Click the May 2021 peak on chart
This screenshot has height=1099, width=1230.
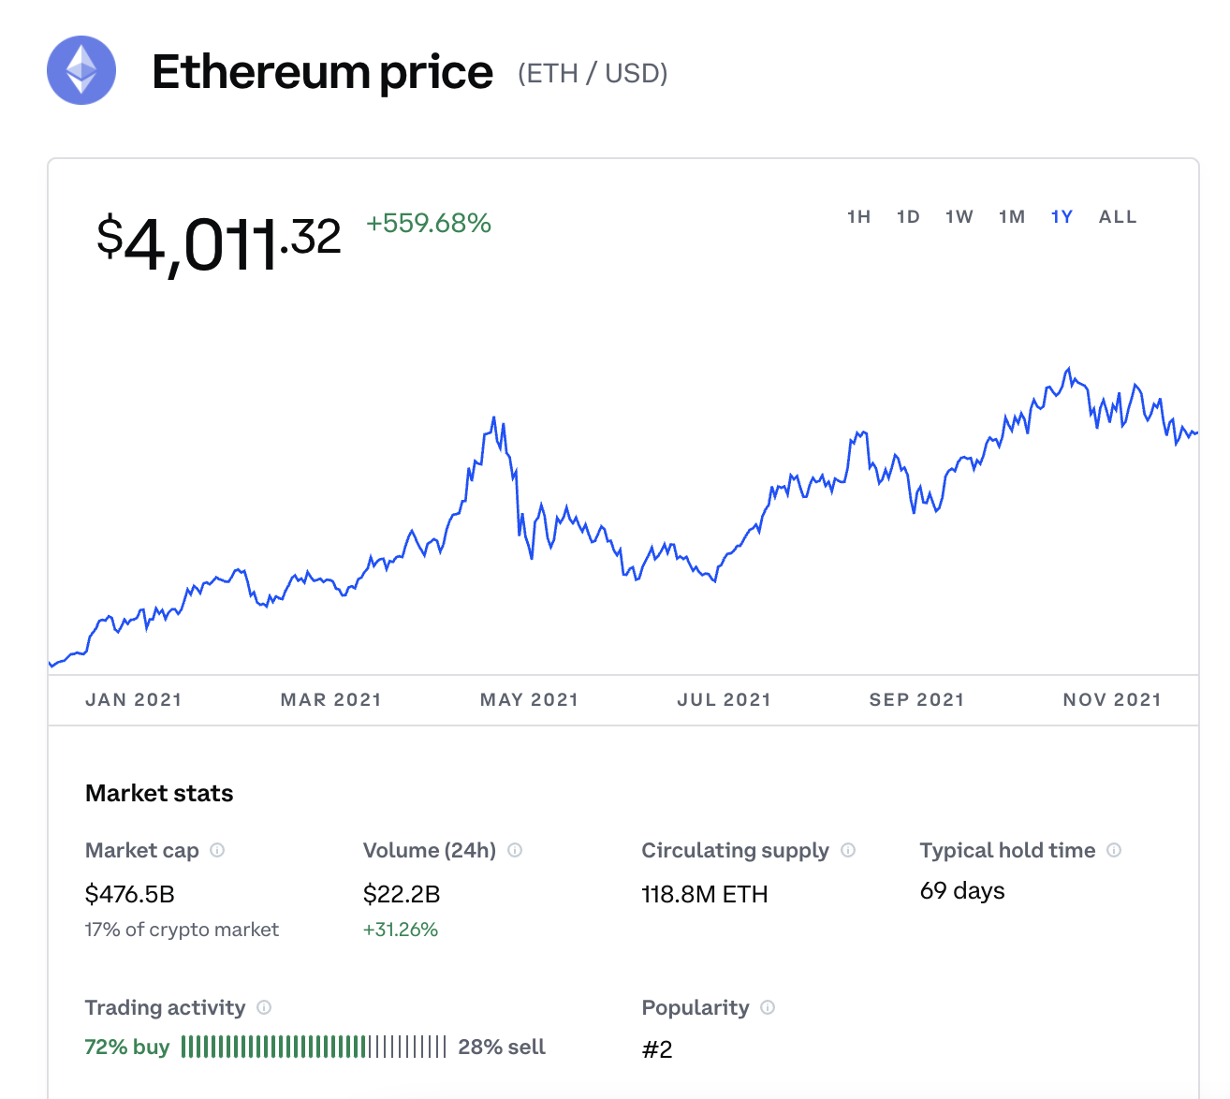[x=494, y=418]
